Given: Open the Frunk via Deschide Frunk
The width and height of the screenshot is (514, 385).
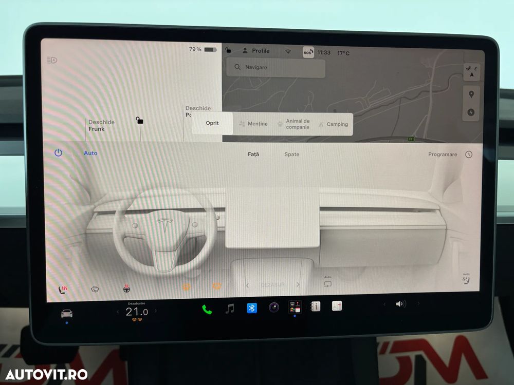Looking at the screenshot, I should [101, 125].
